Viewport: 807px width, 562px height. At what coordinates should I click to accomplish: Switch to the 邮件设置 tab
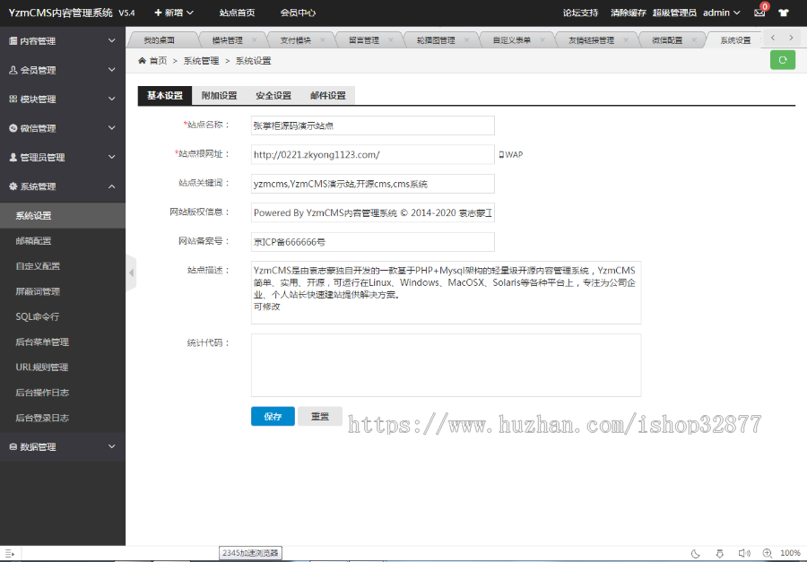328,94
